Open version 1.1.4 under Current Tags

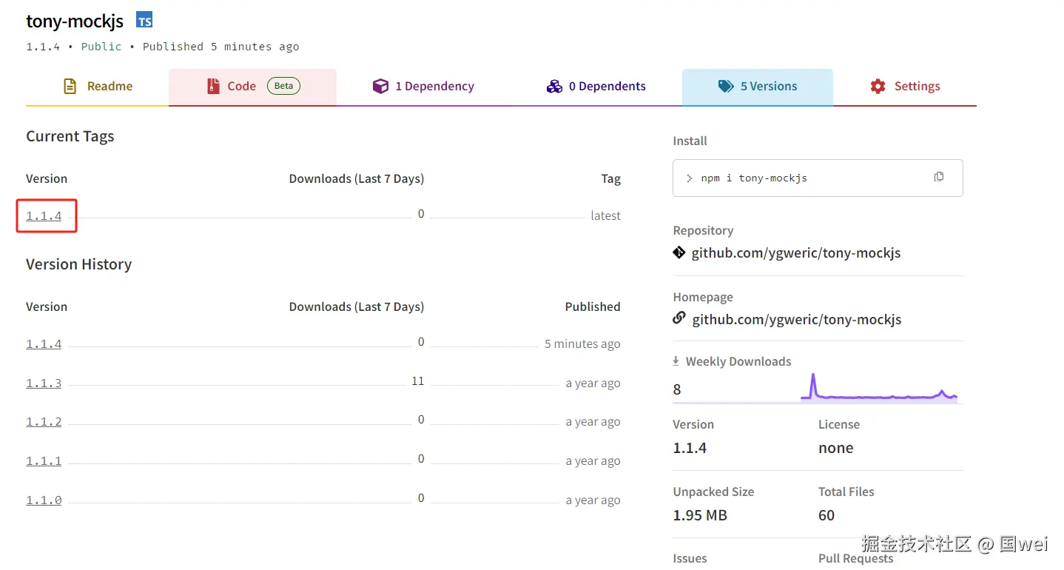[44, 216]
